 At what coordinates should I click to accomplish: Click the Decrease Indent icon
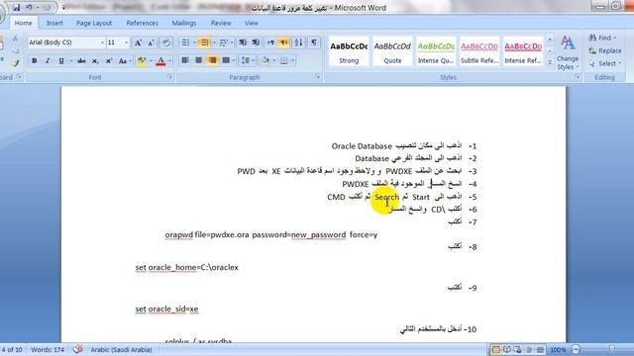coord(243,43)
